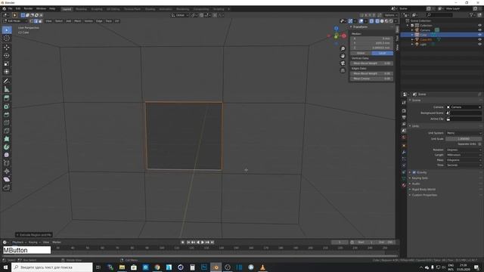Viewport: 484px width, 272px height.
Task: Select the Poly Build tool
Action: 7,139
